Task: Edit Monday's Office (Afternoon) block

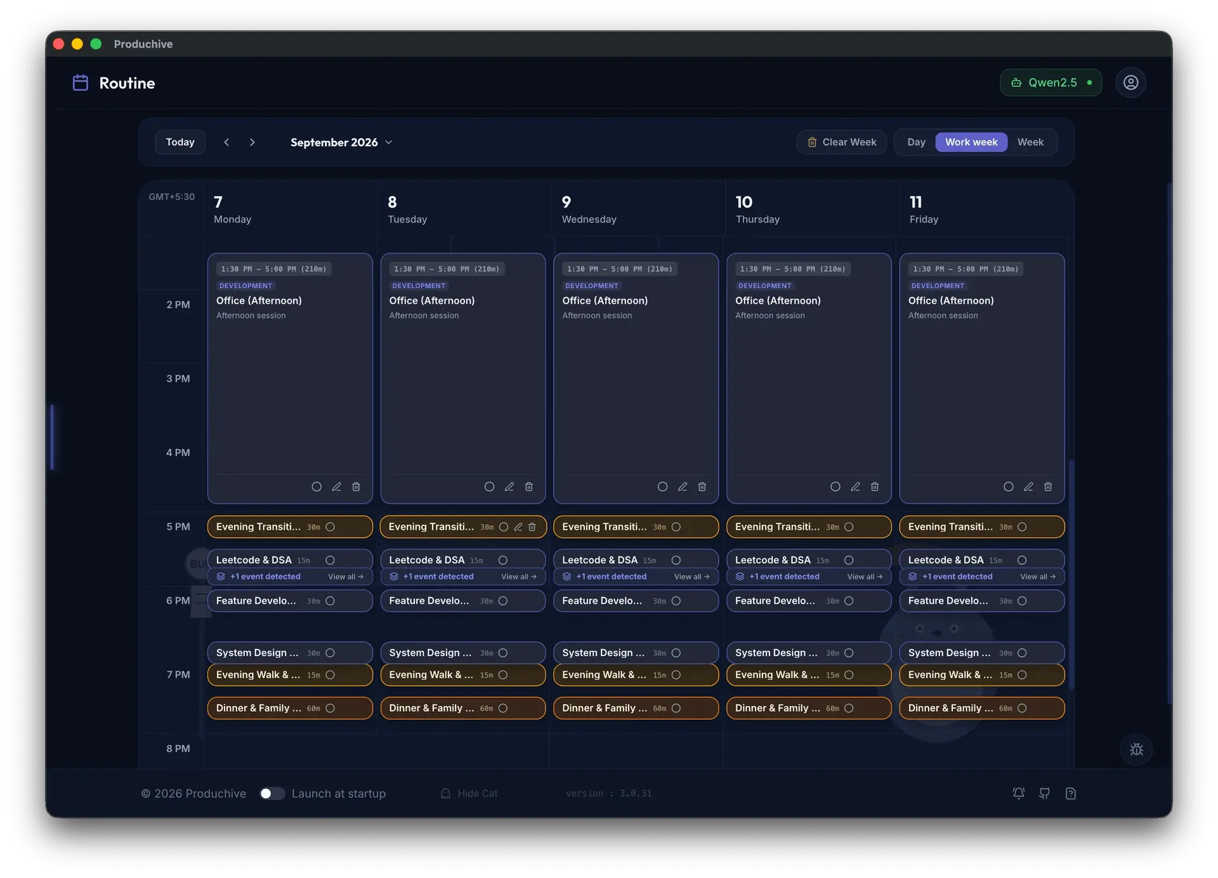Action: coord(336,487)
